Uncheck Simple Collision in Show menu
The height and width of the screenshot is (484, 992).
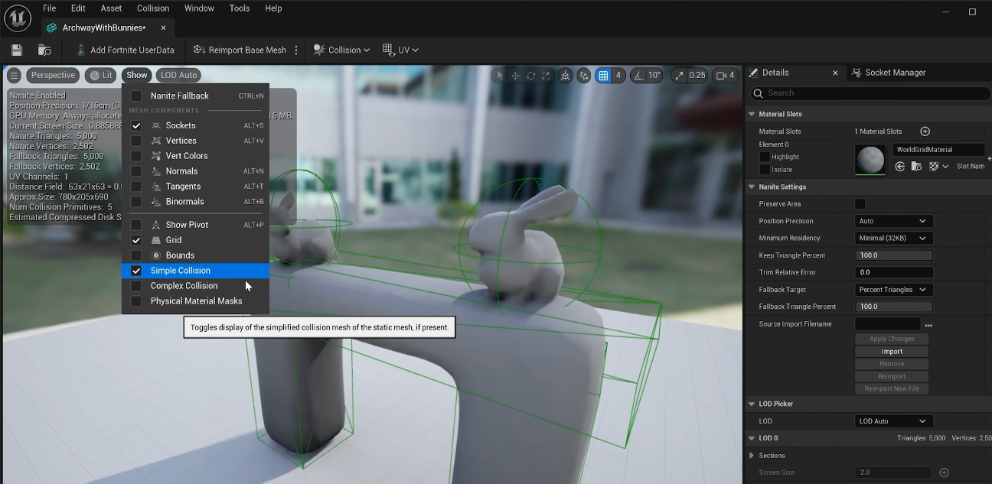(136, 271)
